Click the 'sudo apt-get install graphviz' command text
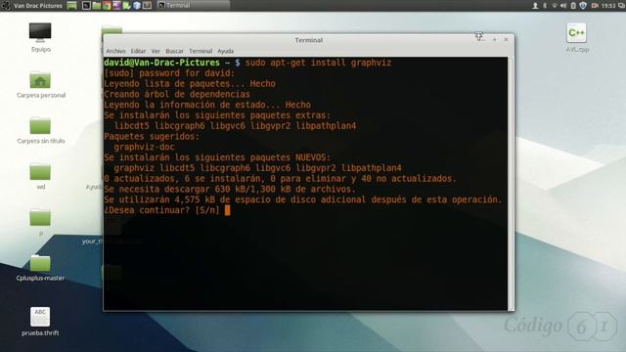 318,63
